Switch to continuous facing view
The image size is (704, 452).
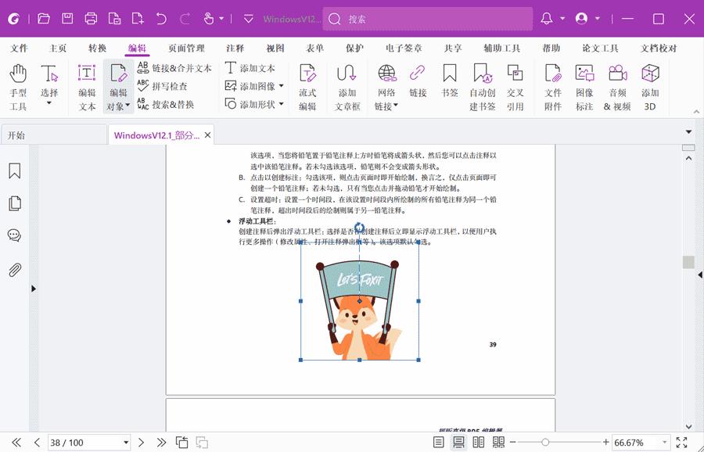tap(498, 442)
